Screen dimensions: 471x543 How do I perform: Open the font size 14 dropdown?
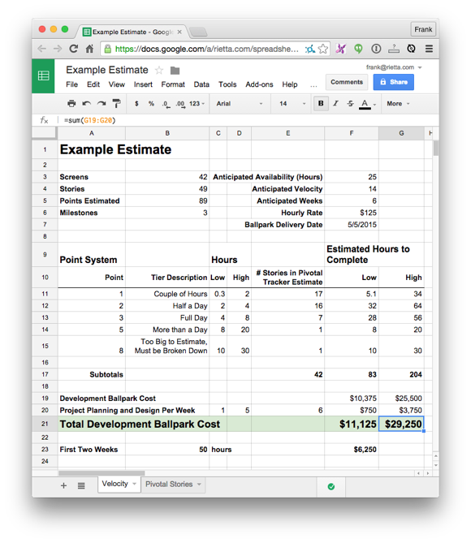(292, 103)
